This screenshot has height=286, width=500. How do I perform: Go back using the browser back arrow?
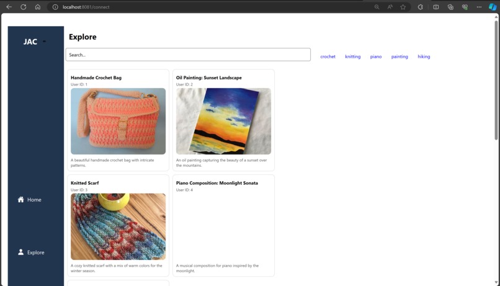9,7
